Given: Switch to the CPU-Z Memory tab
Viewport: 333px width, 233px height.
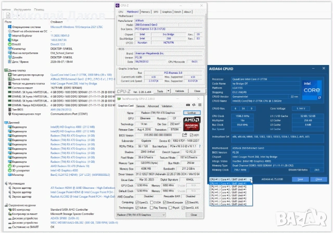Looking at the screenshot, I should (145, 12).
